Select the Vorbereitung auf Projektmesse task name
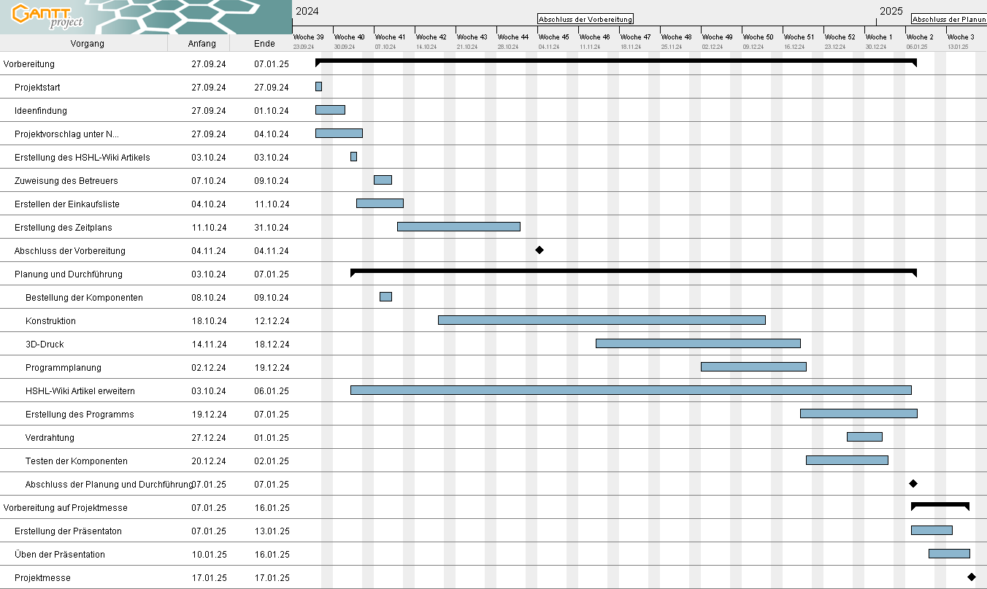The width and height of the screenshot is (987, 589). 66,508
